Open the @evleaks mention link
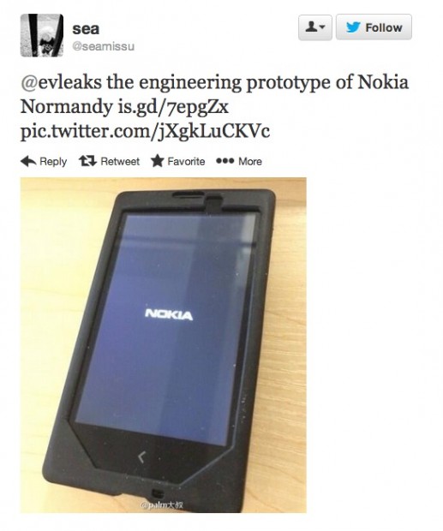 coord(61,82)
